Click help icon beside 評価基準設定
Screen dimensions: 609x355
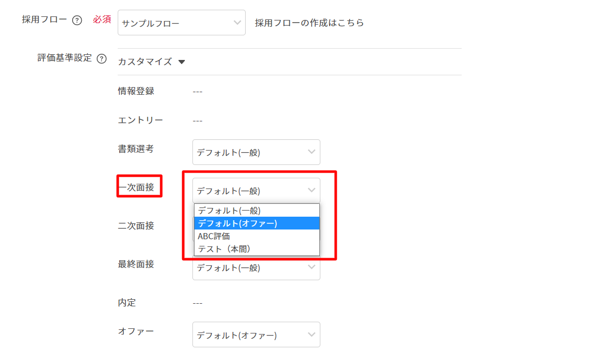point(101,58)
